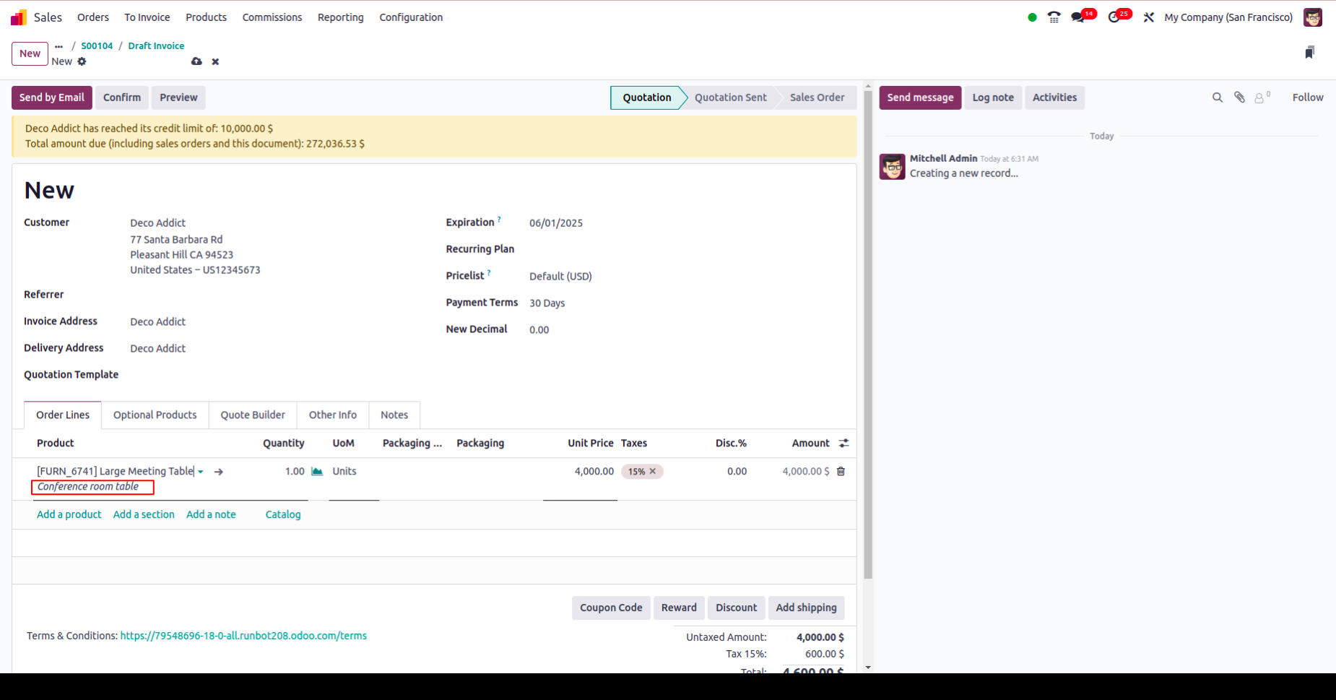This screenshot has width=1336, height=700.
Task: Open the Reporting menu
Action: 341,17
